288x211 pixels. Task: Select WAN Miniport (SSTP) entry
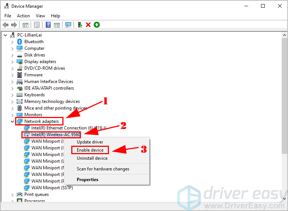pos(52,188)
